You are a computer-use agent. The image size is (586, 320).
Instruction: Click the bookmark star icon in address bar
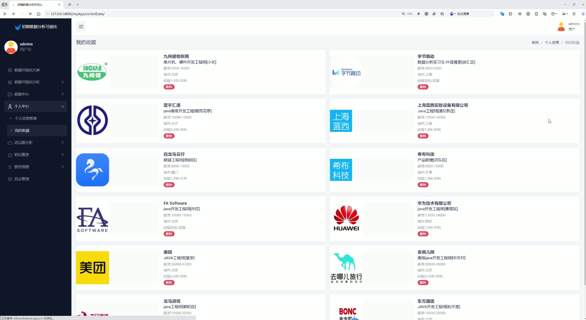click(x=442, y=14)
